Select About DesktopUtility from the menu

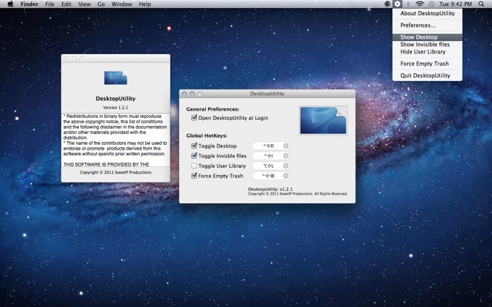pyautogui.click(x=427, y=13)
